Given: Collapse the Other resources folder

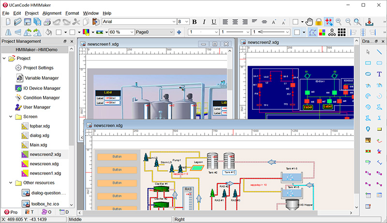Looking at the screenshot, I should pyautogui.click(x=11, y=182).
